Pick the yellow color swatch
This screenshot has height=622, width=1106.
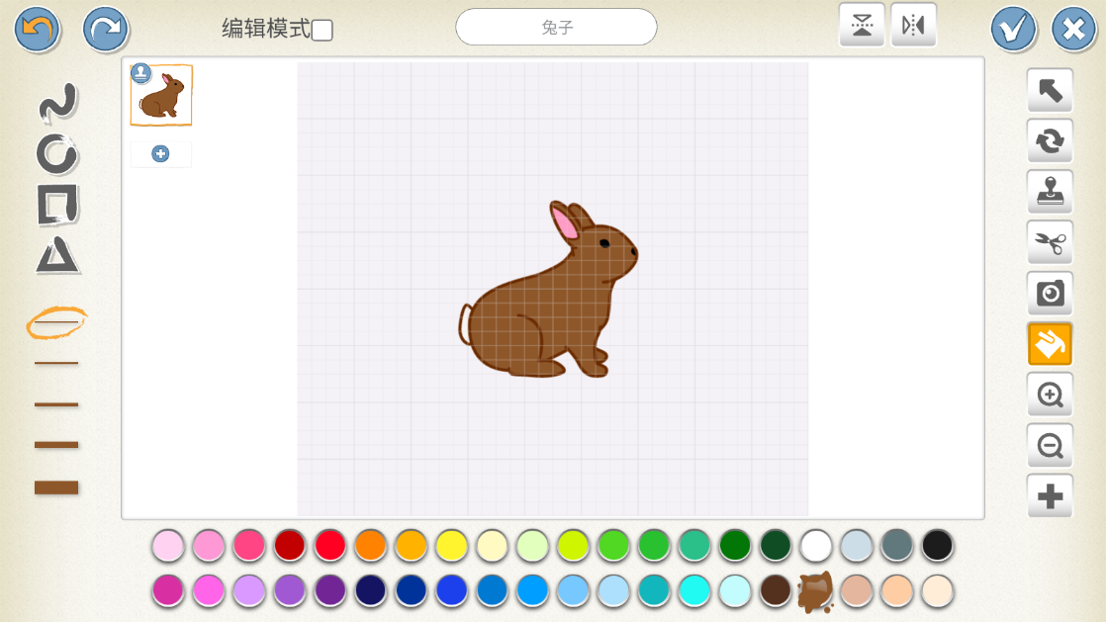451,545
